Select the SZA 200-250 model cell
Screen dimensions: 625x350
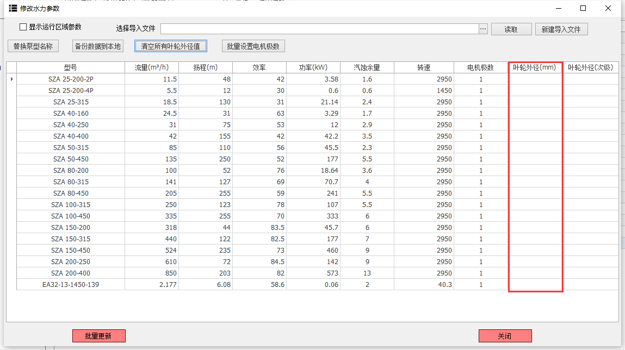[71, 262]
